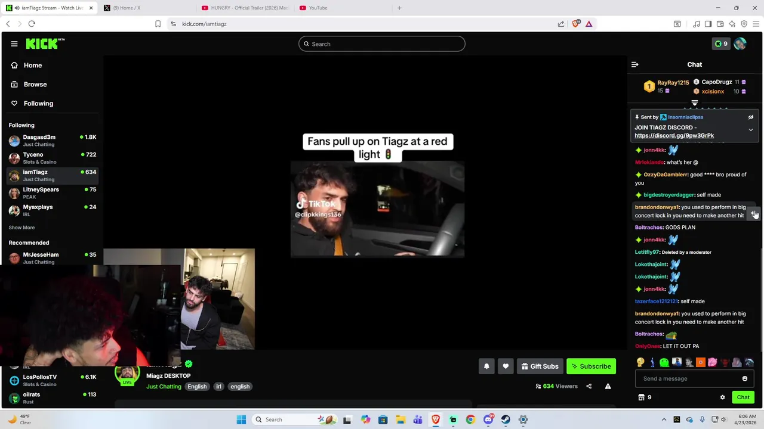Show hidden system tray icons

tap(664, 419)
